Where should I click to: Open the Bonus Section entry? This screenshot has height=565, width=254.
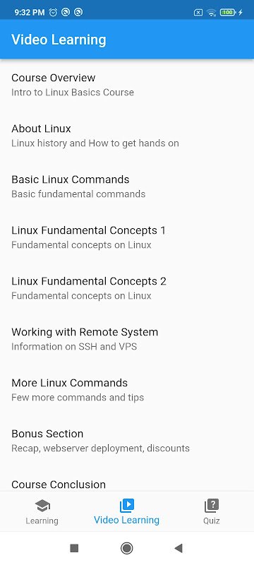(127, 440)
